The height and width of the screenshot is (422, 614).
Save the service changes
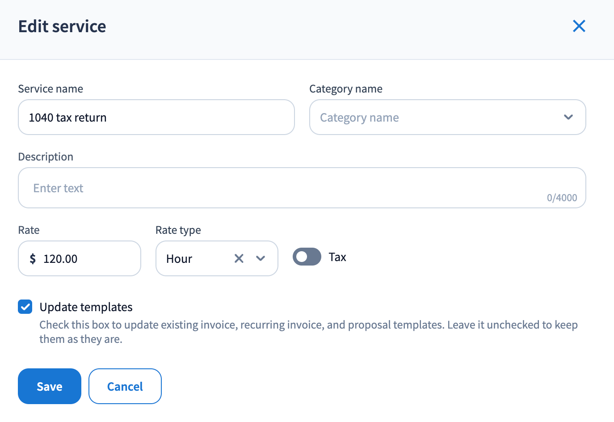pyautogui.click(x=50, y=386)
